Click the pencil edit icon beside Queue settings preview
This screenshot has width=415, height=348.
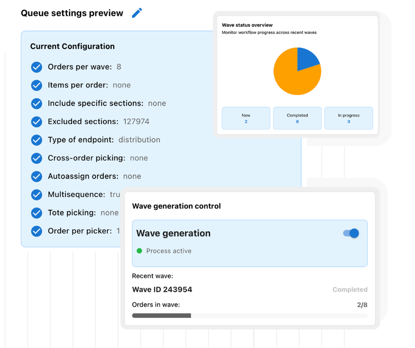(x=137, y=13)
